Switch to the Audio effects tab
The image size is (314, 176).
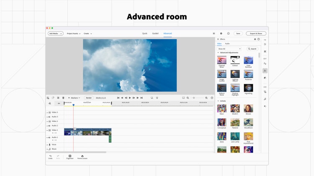pos(227,43)
